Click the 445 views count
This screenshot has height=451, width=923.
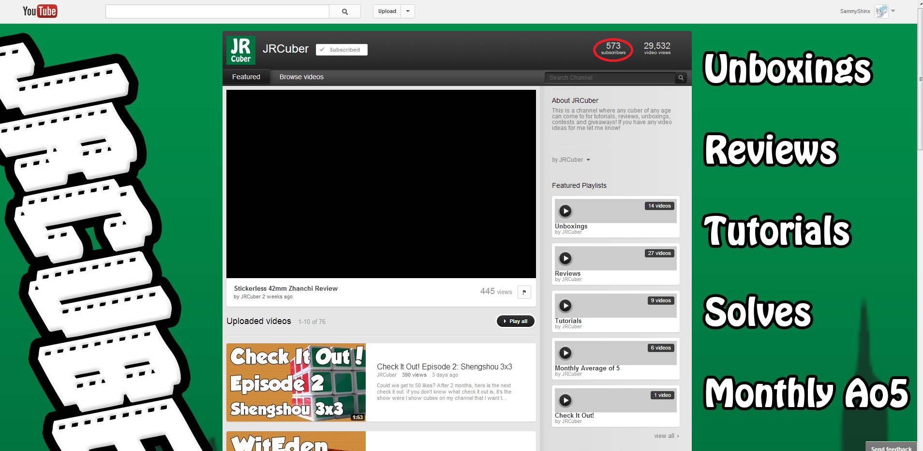click(x=496, y=291)
